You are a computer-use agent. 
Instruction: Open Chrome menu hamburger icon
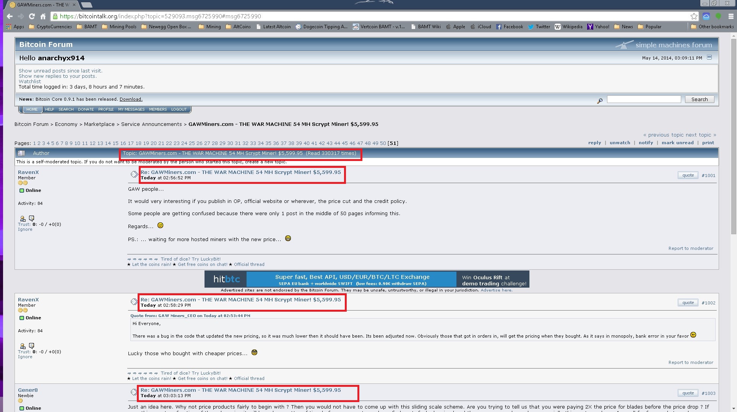pos(731,16)
